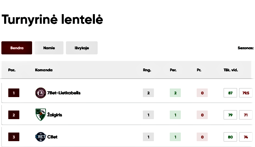Click the Žalgiris green shield logo
255x147 pixels.
pos(41,115)
